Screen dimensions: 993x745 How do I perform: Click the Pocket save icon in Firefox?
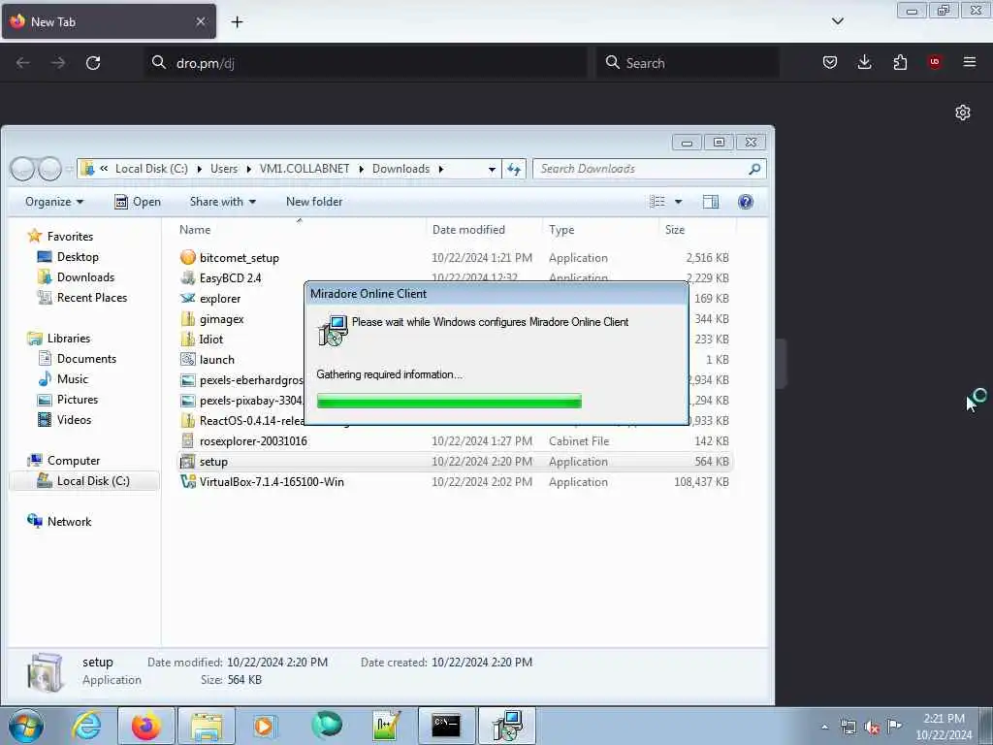[x=830, y=62]
